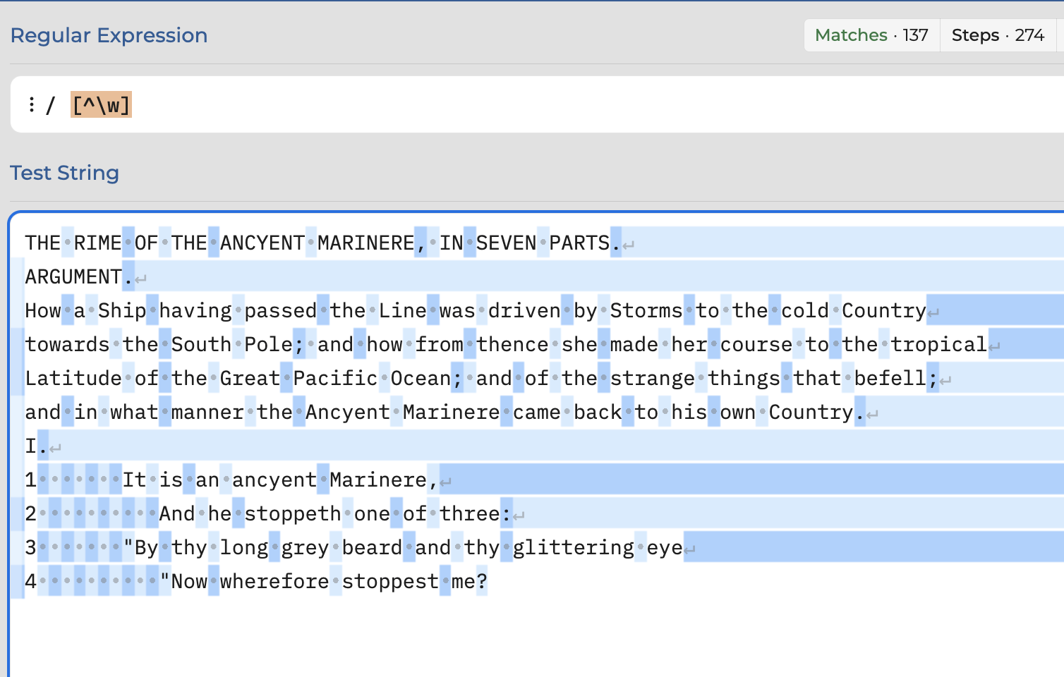The height and width of the screenshot is (677, 1064).
Task: Click the word beard
Action: click(372, 548)
